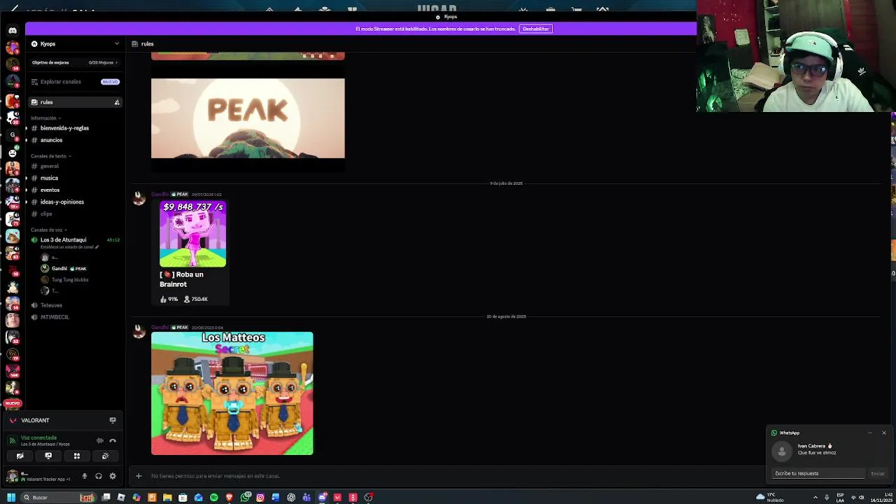Click invite icon on rules channel
Screen dimensions: 896x504
117,102
